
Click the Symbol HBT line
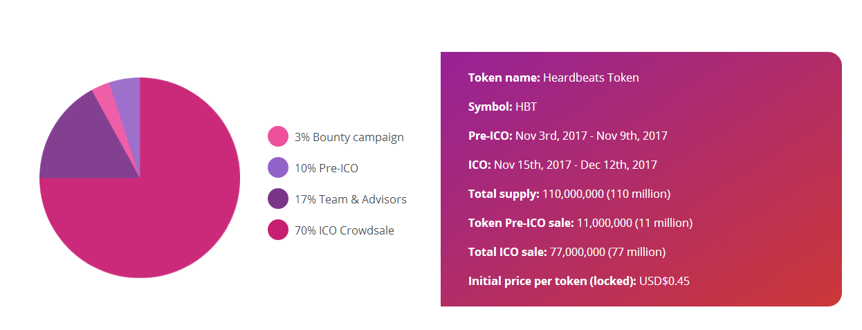pos(502,107)
